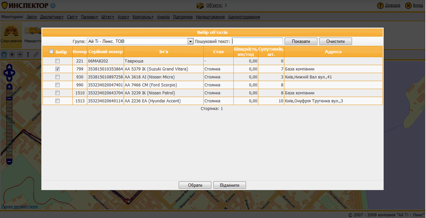Sort by the Номер column header
Viewport: 426px width, 218px height.
[80, 52]
